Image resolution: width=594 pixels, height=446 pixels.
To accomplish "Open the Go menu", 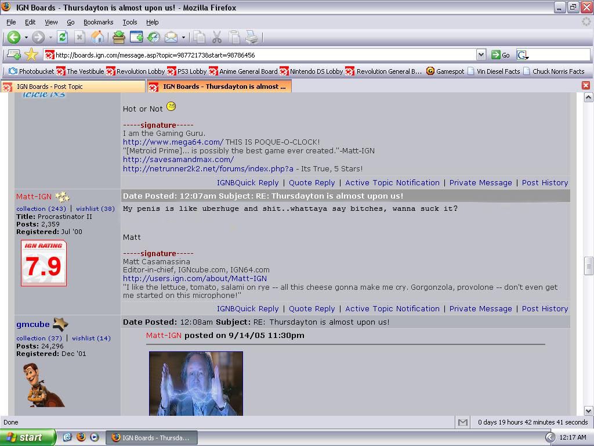I will [70, 22].
